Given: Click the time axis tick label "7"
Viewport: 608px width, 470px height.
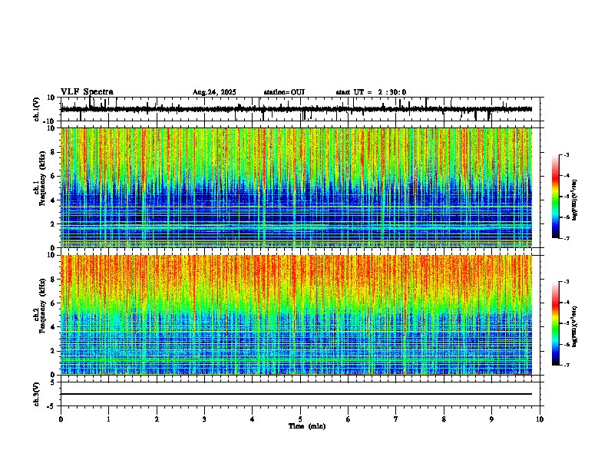Looking at the screenshot, I should [x=396, y=419].
